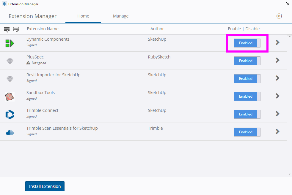Disable the Sandbox Tools toggle
Screen dimensions: 292x195
(247, 96)
